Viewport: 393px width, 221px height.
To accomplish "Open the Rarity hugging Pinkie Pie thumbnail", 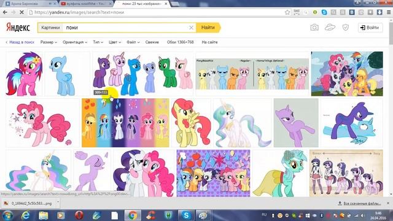I will point(144,173).
